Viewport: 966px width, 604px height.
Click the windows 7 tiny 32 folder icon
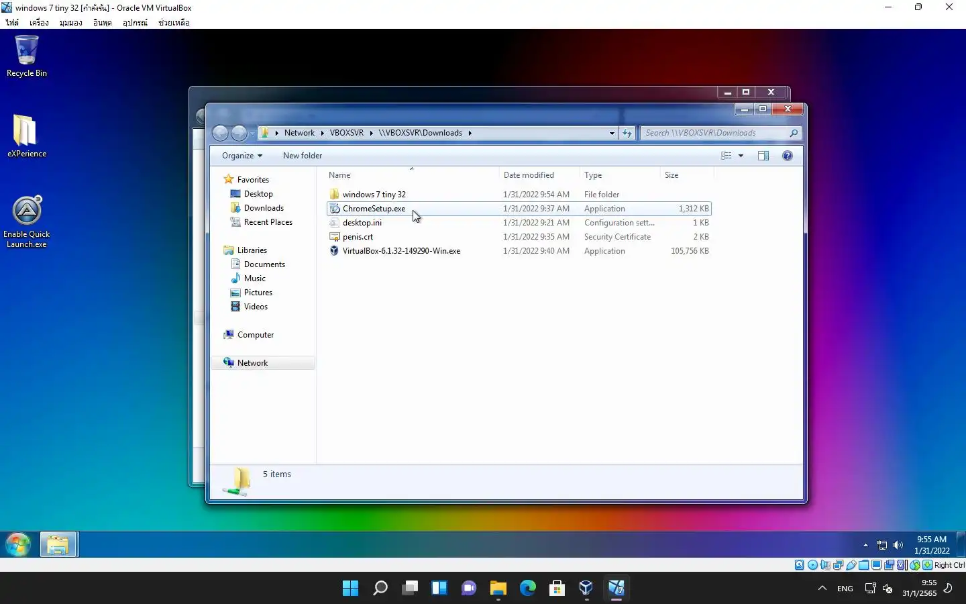[x=335, y=195]
